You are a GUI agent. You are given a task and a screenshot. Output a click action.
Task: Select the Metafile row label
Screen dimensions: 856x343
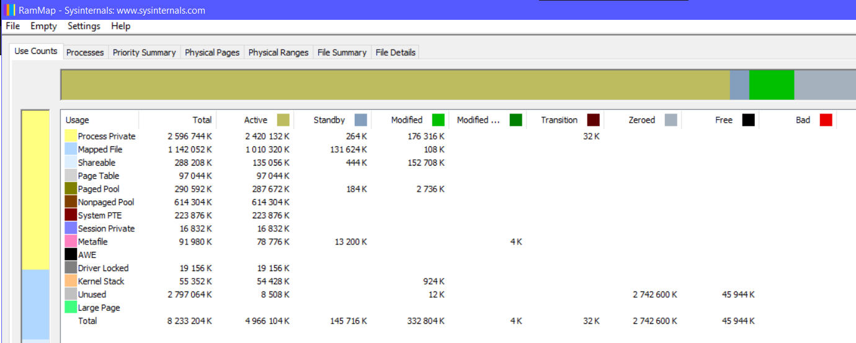point(92,241)
